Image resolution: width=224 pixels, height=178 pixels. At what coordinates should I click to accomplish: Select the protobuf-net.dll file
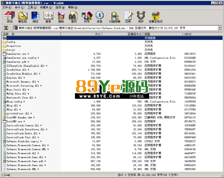click(112, 113)
